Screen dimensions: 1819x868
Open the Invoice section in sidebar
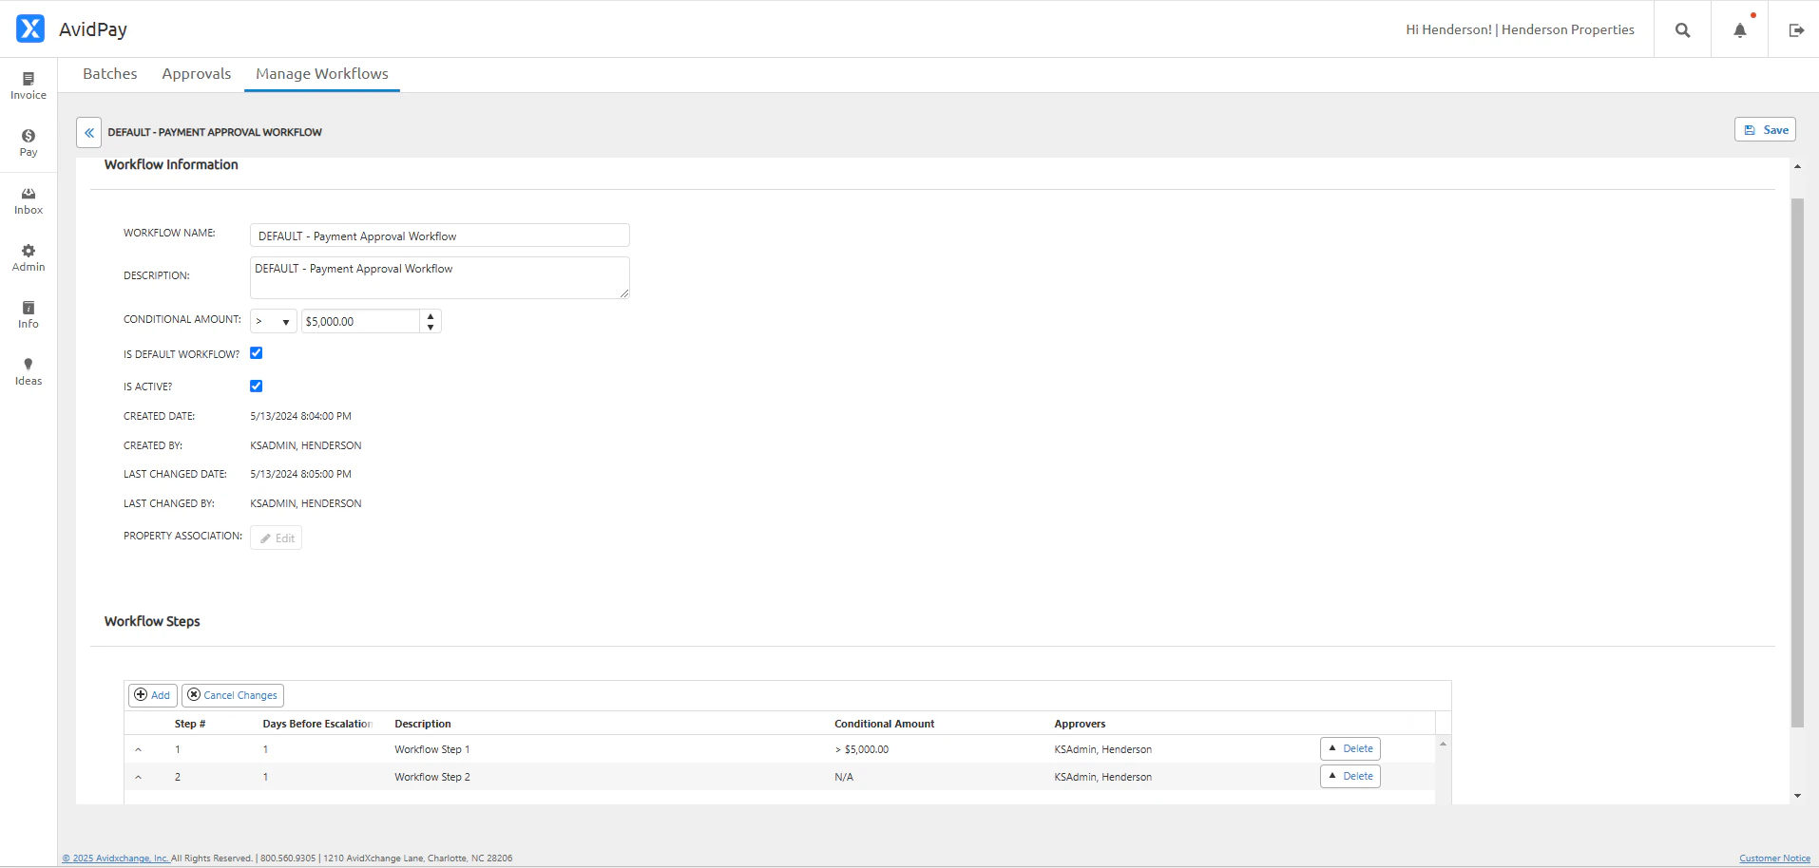pos(28,85)
